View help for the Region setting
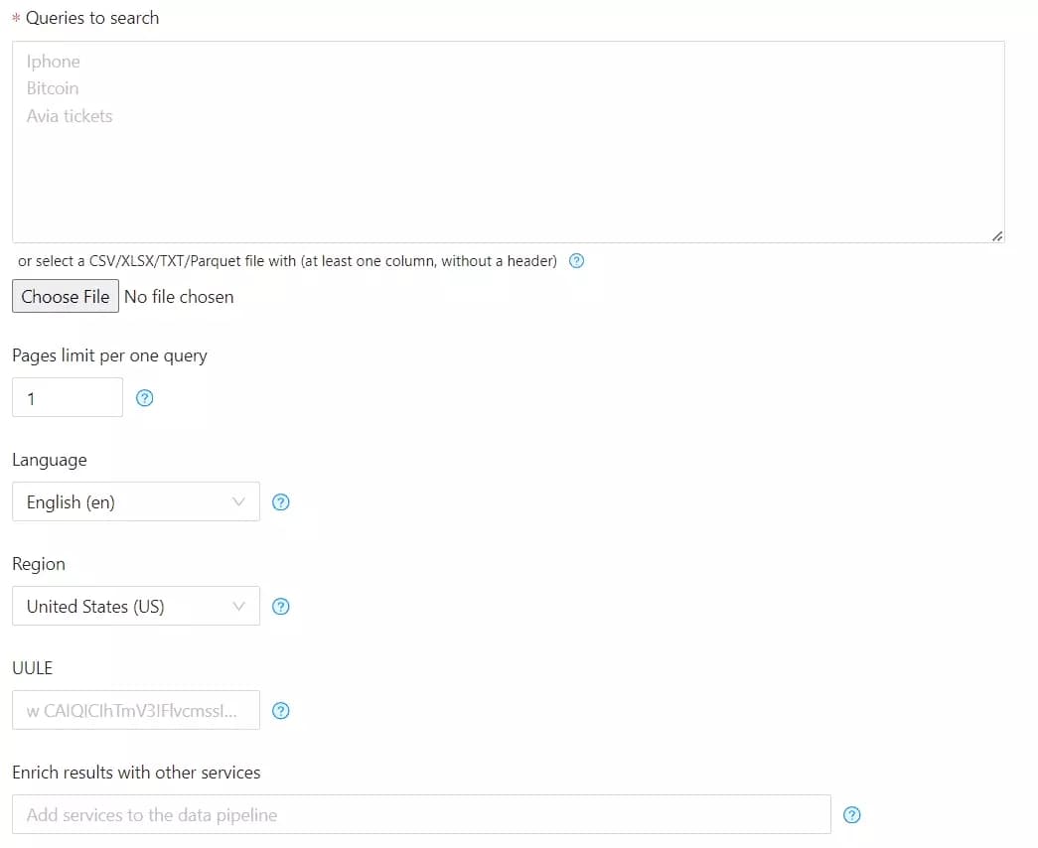 pyautogui.click(x=281, y=607)
